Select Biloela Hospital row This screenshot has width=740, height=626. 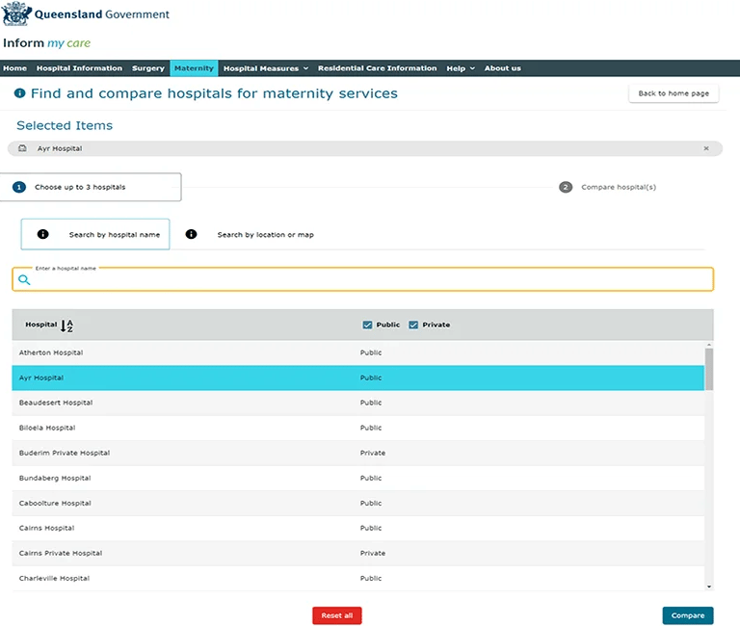click(357, 428)
